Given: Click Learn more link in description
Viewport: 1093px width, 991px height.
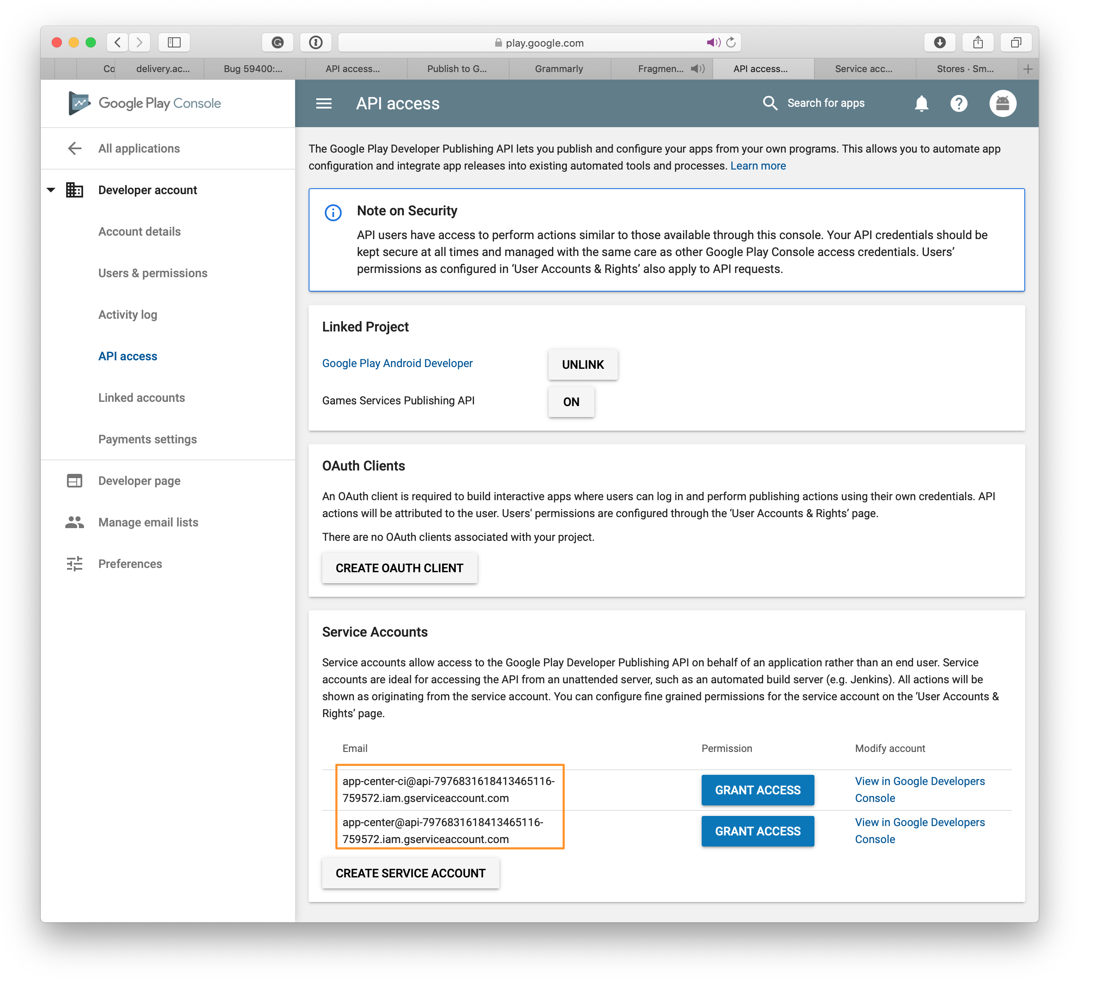Looking at the screenshot, I should point(758,166).
